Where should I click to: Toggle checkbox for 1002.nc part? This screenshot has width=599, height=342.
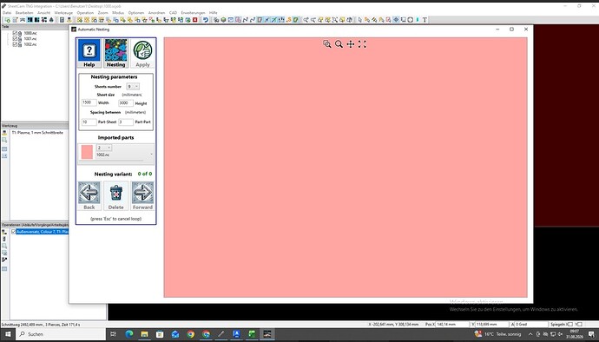tap(15, 44)
